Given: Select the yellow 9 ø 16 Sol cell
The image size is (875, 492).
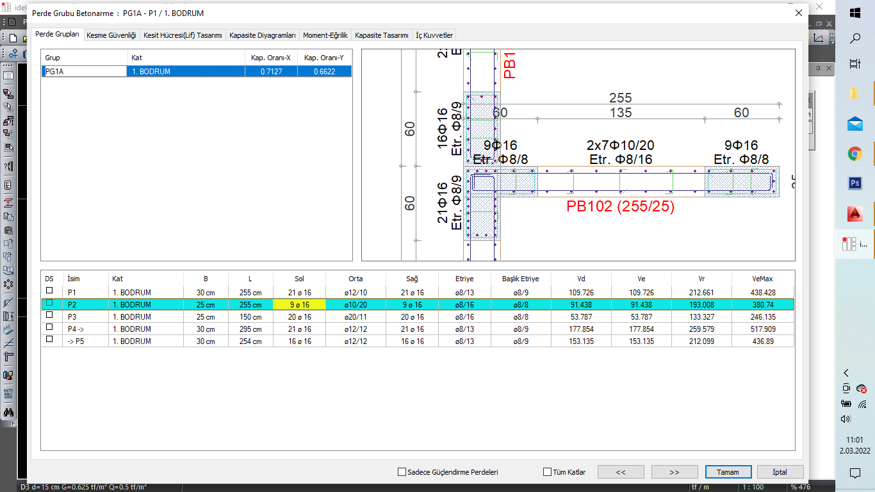Looking at the screenshot, I should pyautogui.click(x=299, y=305).
